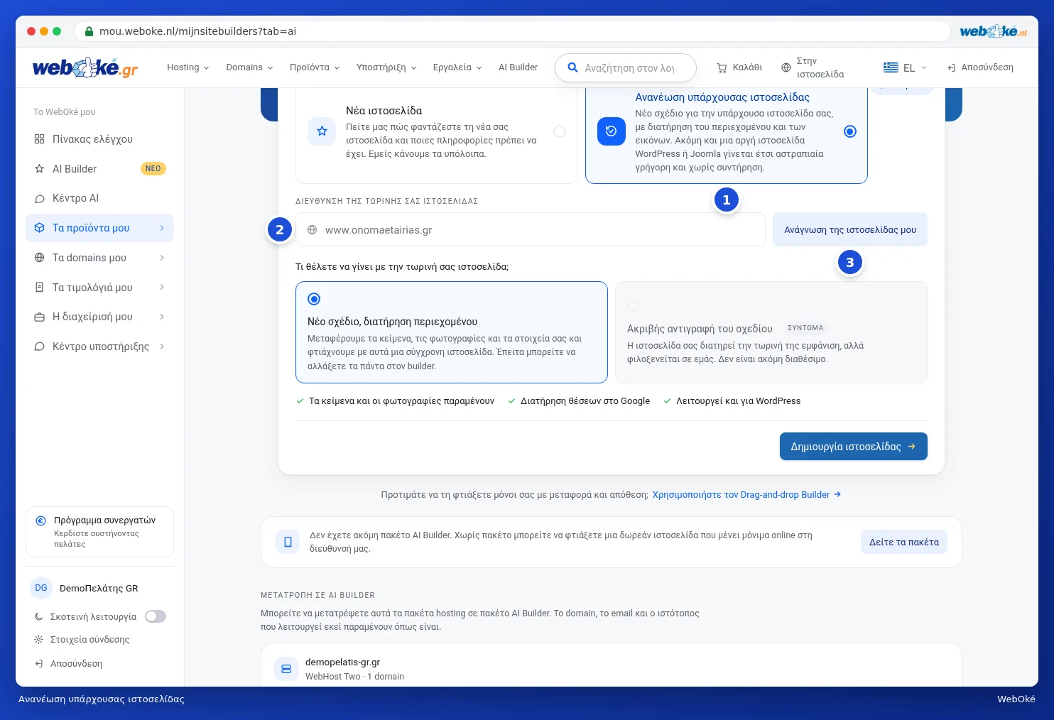Expand the Προϊόντα dropdown menu
Screen dimensions: 1054x720
(x=315, y=67)
